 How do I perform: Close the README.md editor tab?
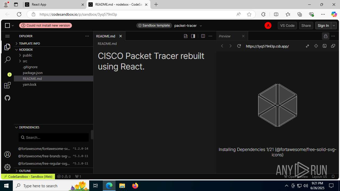pos(121,36)
